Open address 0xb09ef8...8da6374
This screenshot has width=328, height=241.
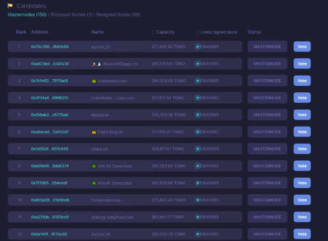pos(50,166)
